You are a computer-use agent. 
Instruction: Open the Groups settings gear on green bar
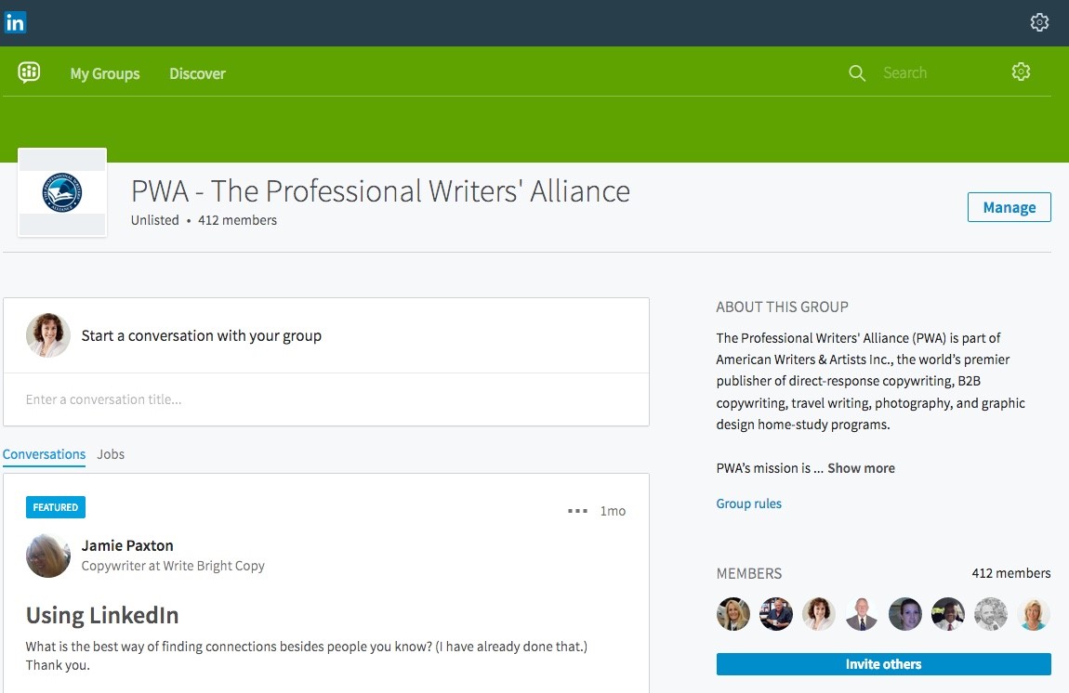(1021, 72)
